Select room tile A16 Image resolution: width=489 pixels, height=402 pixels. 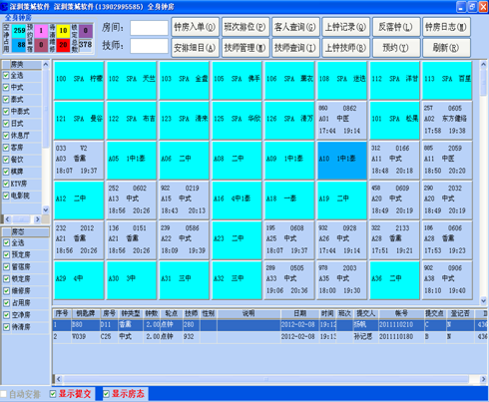237,200
